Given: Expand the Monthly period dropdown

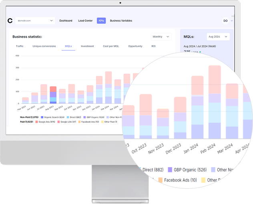Looking at the screenshot, I should [x=161, y=36].
